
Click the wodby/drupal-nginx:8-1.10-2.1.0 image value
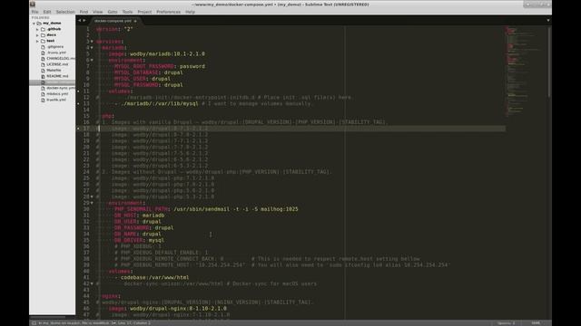(x=178, y=309)
